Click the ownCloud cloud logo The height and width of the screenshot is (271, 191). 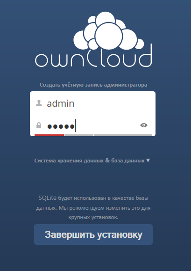point(93,39)
